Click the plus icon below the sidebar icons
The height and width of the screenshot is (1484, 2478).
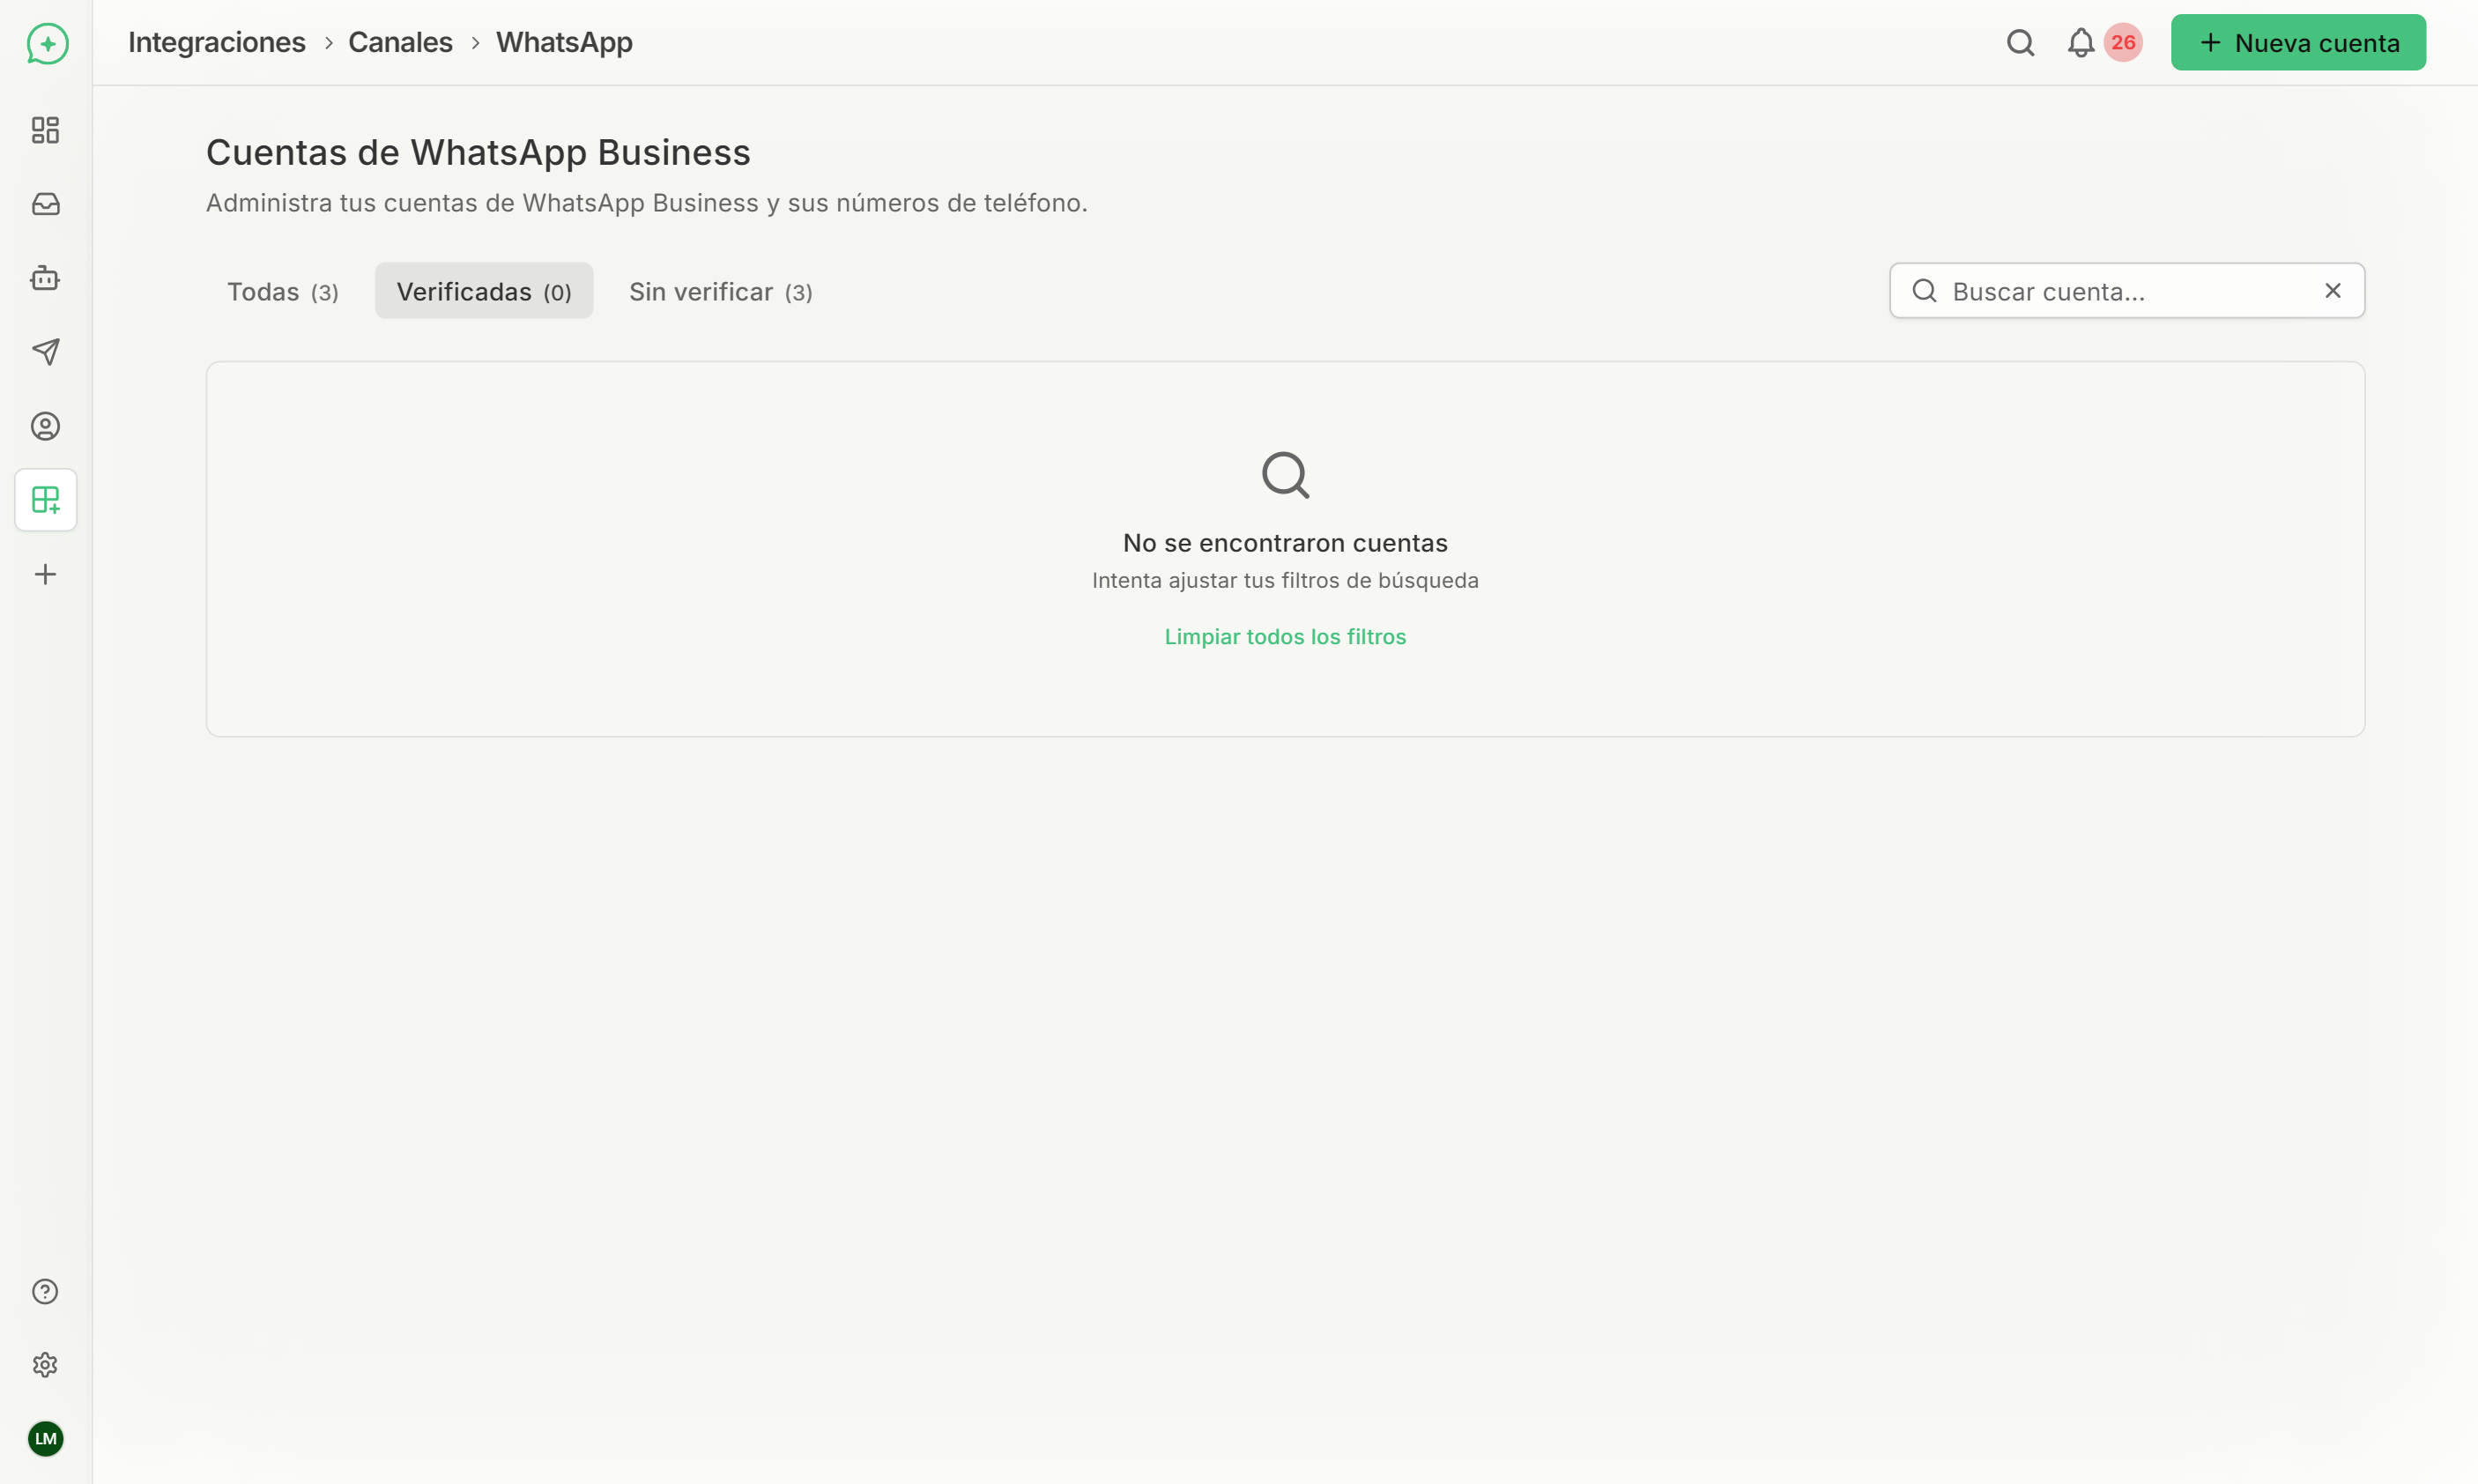point(46,573)
